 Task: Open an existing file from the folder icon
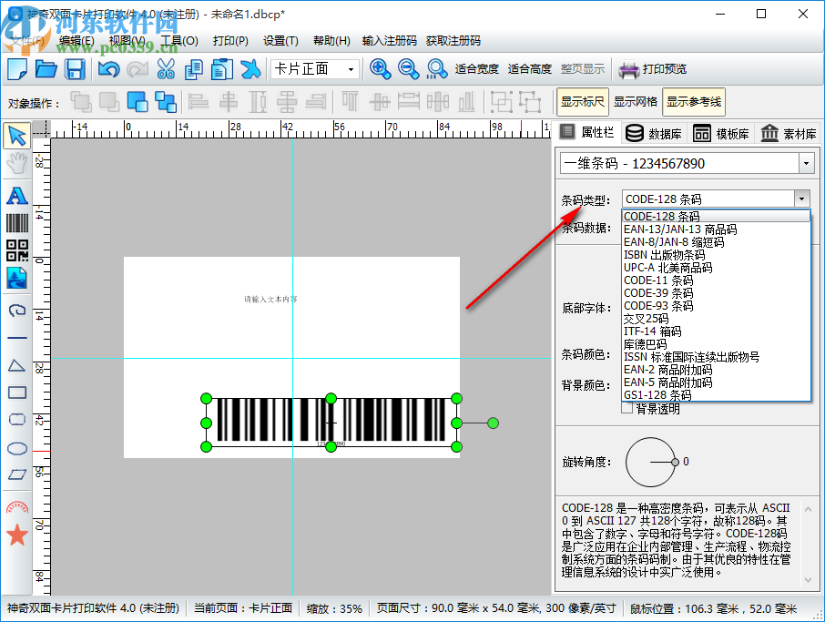(46, 69)
